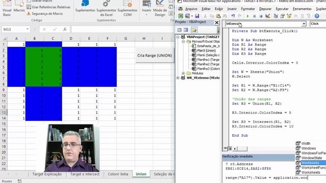Open the Suplementos add-ins button
This screenshot has height=183, width=326.
85,6
